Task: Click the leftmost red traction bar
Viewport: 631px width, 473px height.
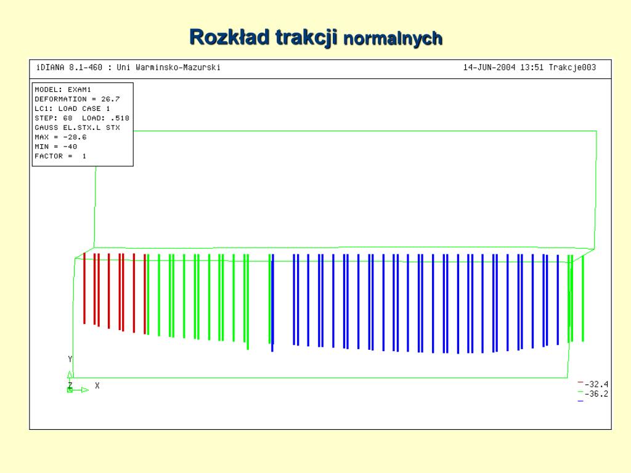Action: [x=84, y=288]
